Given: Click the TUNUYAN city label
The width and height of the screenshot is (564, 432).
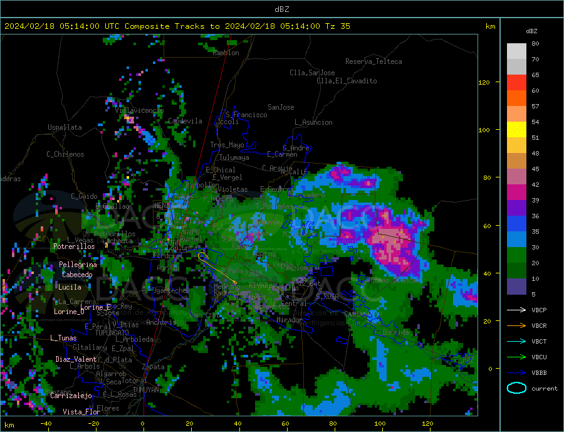Looking at the screenshot, I should (146, 390).
